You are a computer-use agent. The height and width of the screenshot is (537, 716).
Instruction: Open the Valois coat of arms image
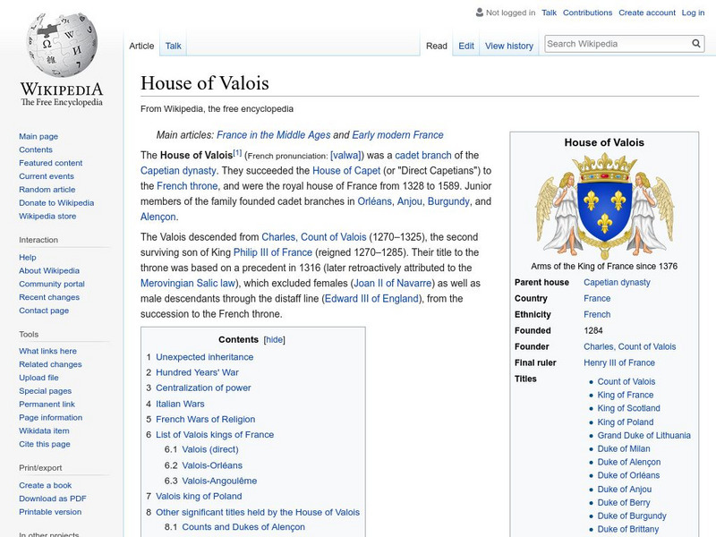click(604, 206)
